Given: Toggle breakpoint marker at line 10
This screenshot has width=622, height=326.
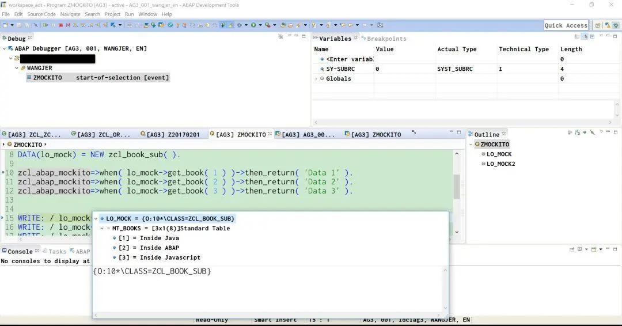Looking at the screenshot, I should click(x=3, y=173).
